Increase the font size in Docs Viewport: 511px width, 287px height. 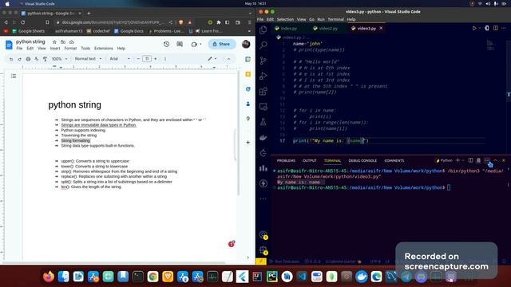pyautogui.click(x=156, y=59)
